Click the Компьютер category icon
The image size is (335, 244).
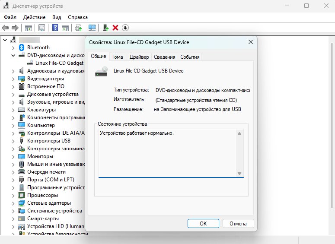click(22, 125)
